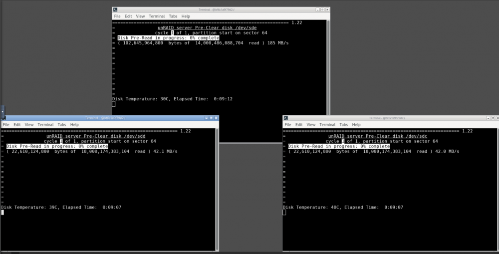Screen dimensions: 499x254
Task: Click terminal icon in /dev/sde window titlebar
Action: tap(115, 9)
